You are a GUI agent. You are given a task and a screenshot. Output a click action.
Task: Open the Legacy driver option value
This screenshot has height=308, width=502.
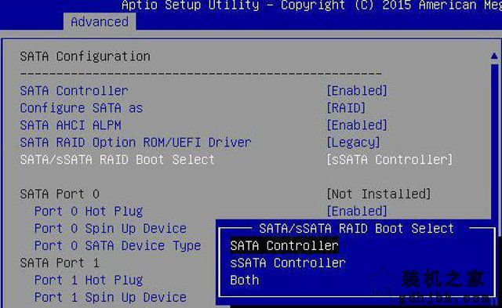[353, 143]
